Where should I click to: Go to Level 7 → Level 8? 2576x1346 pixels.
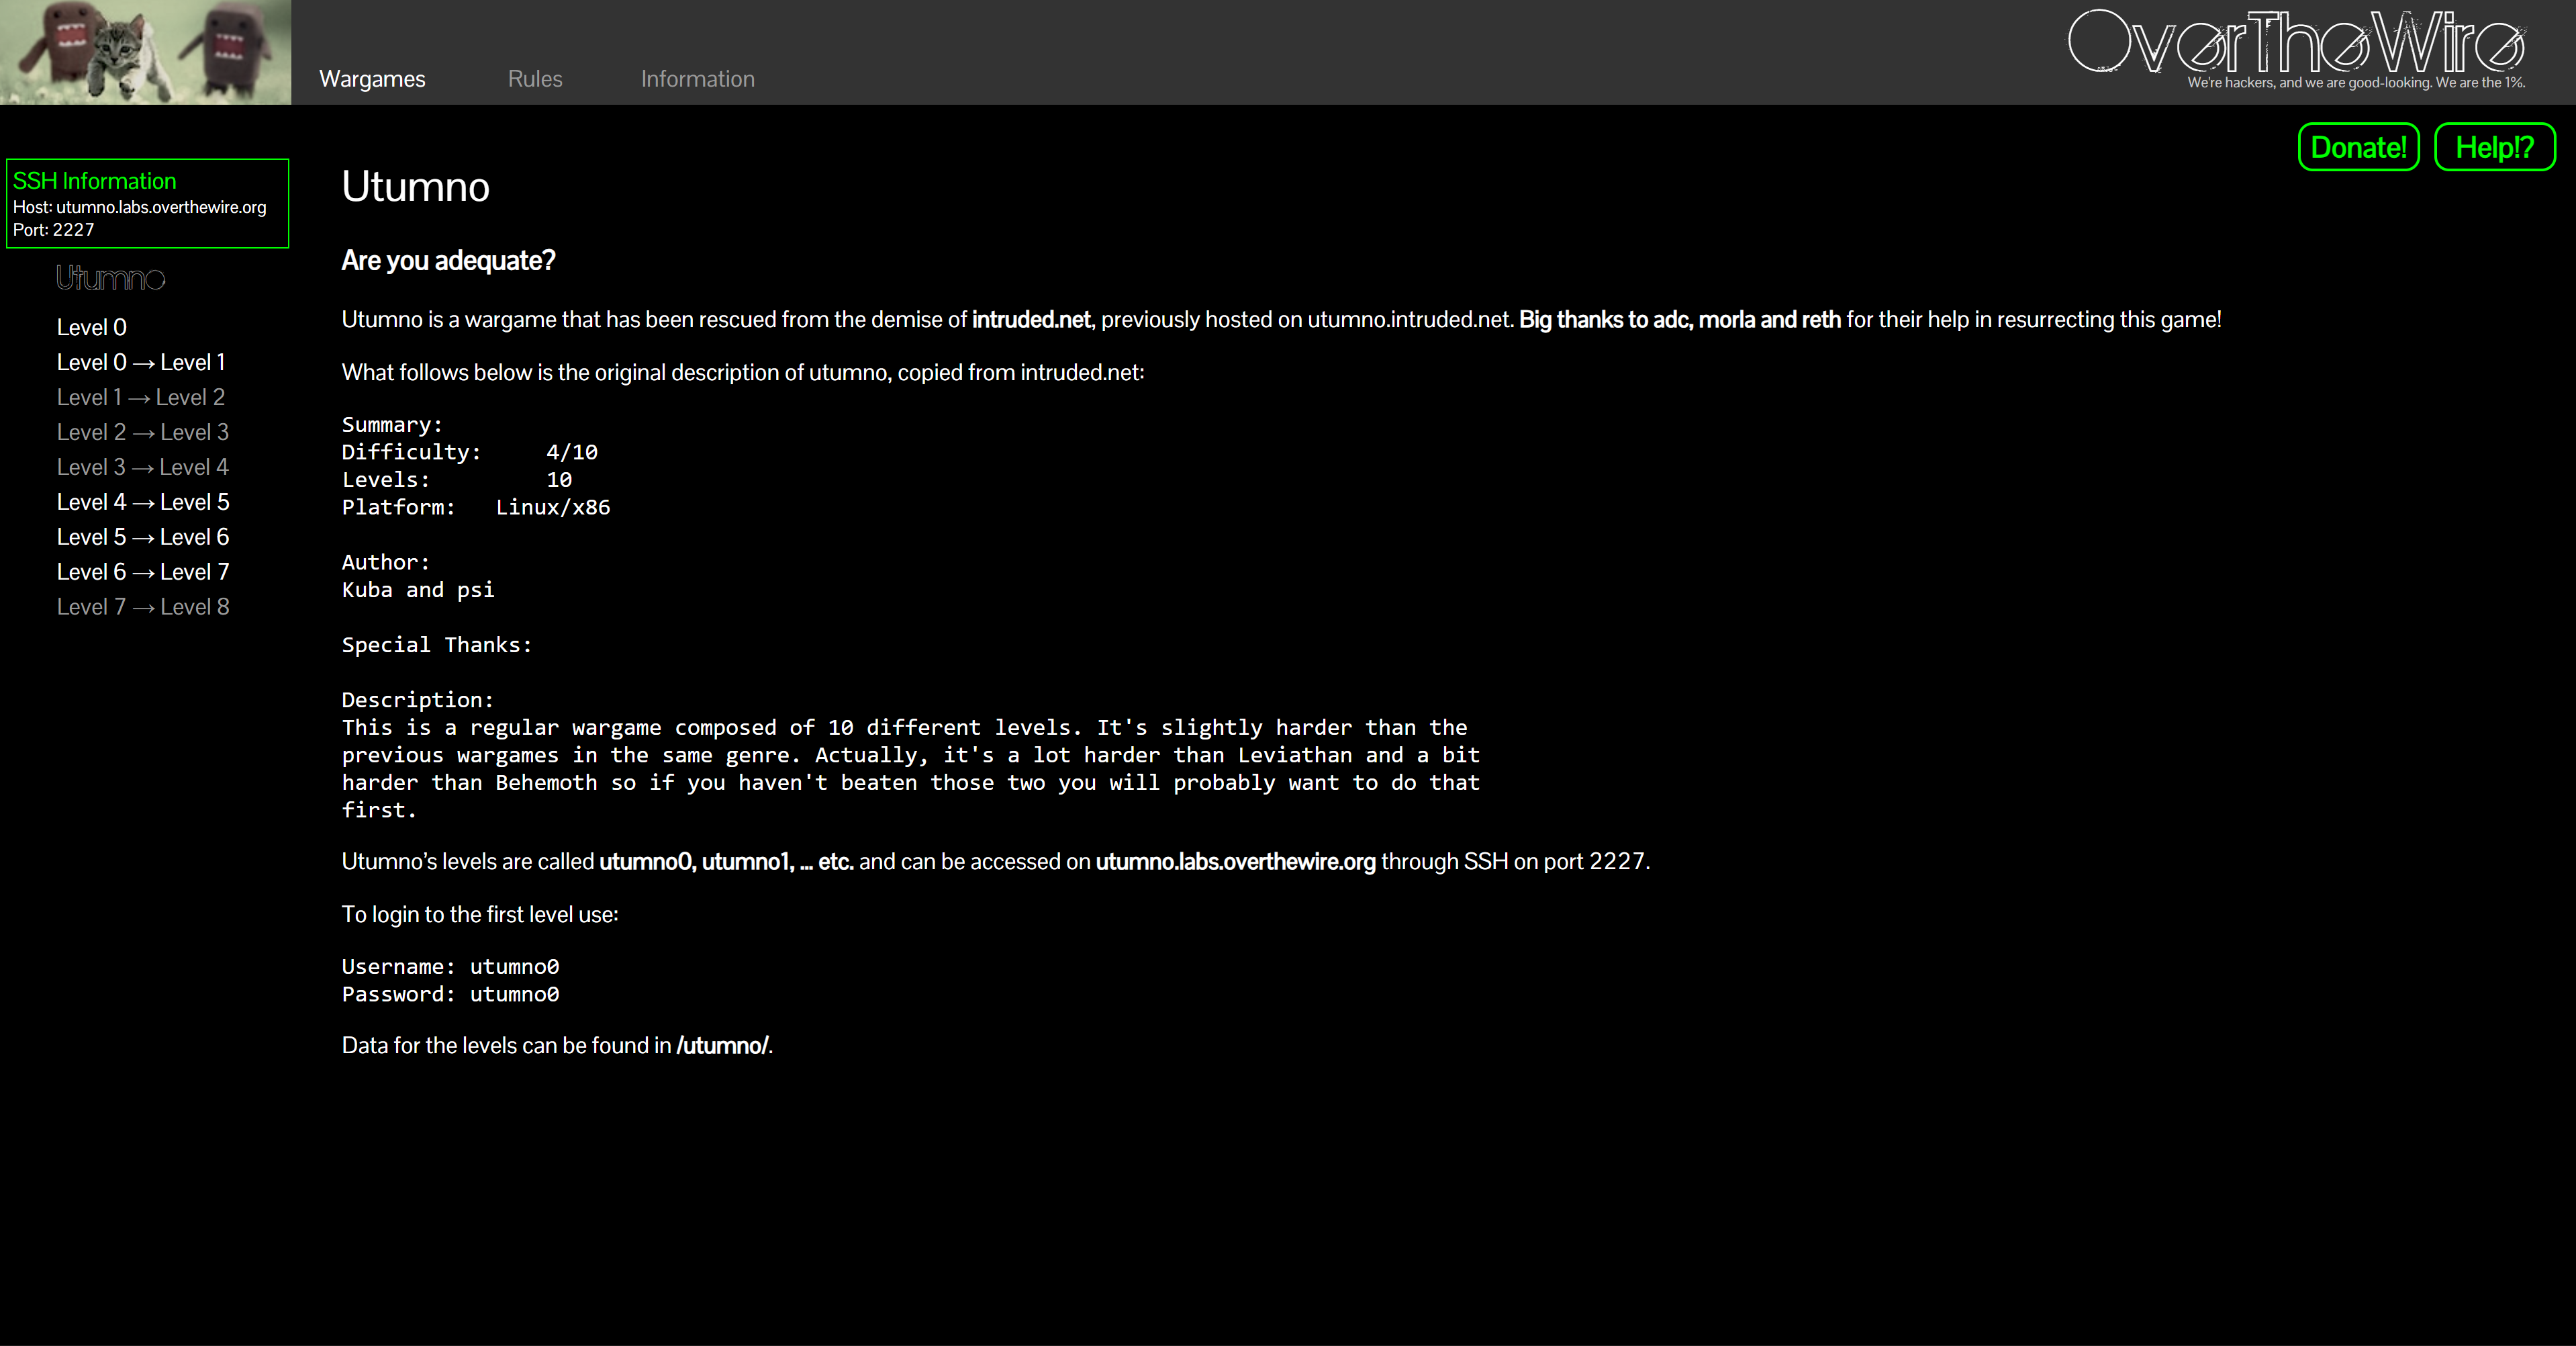143,607
